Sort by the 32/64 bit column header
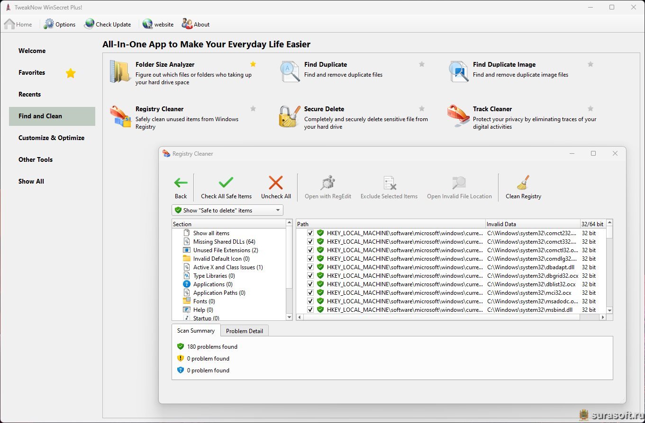645x423 pixels. pyautogui.click(x=593, y=224)
